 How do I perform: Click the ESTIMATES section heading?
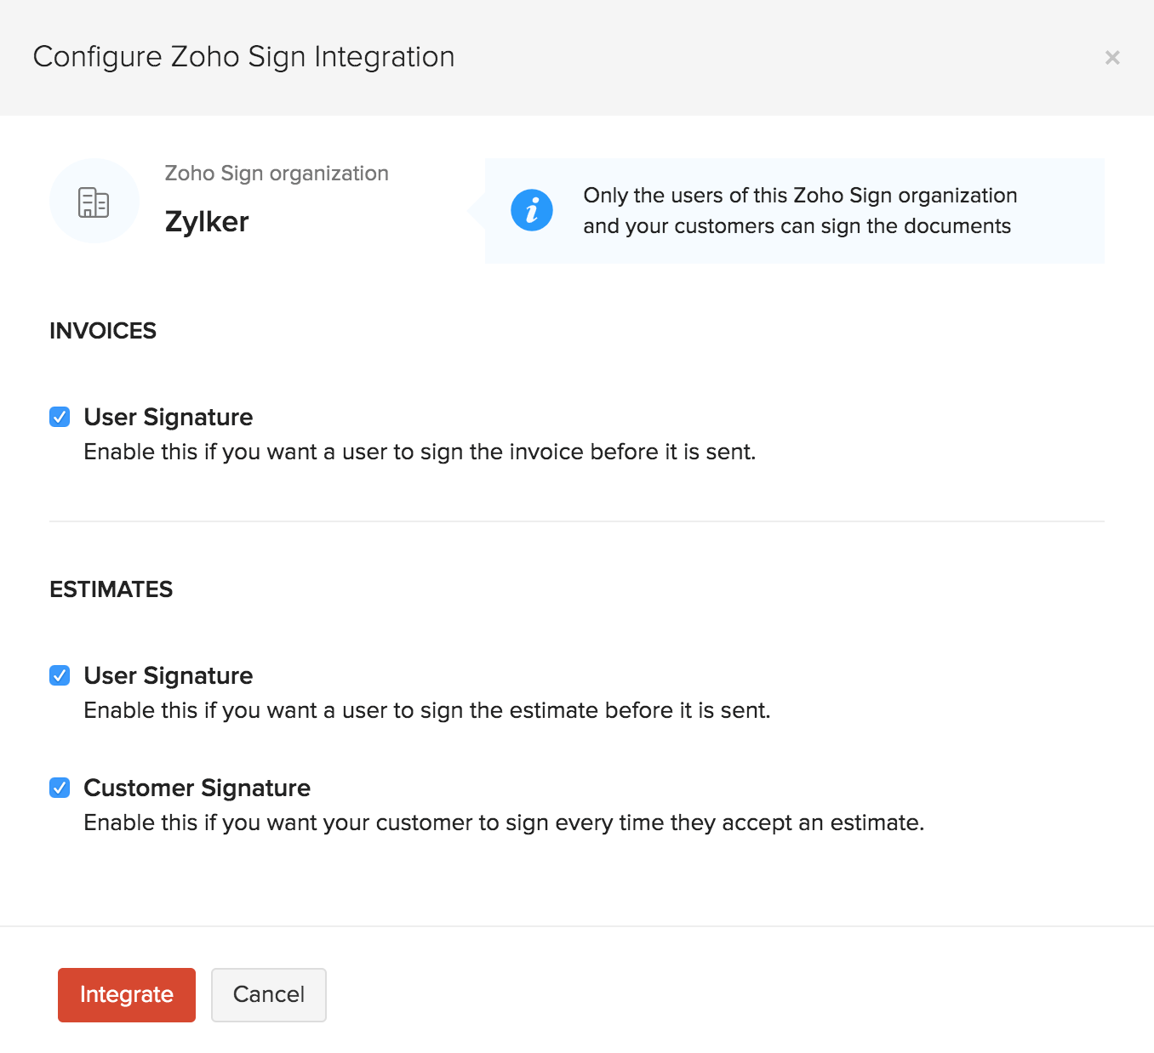click(111, 589)
